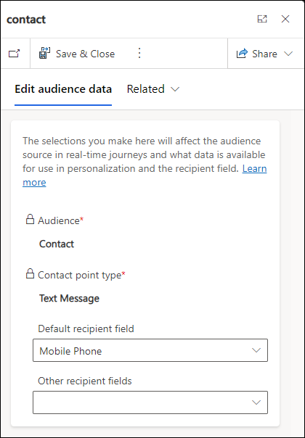This screenshot has width=305, height=438.
Task: Switch to the Edit audience data tab
Action: [63, 89]
